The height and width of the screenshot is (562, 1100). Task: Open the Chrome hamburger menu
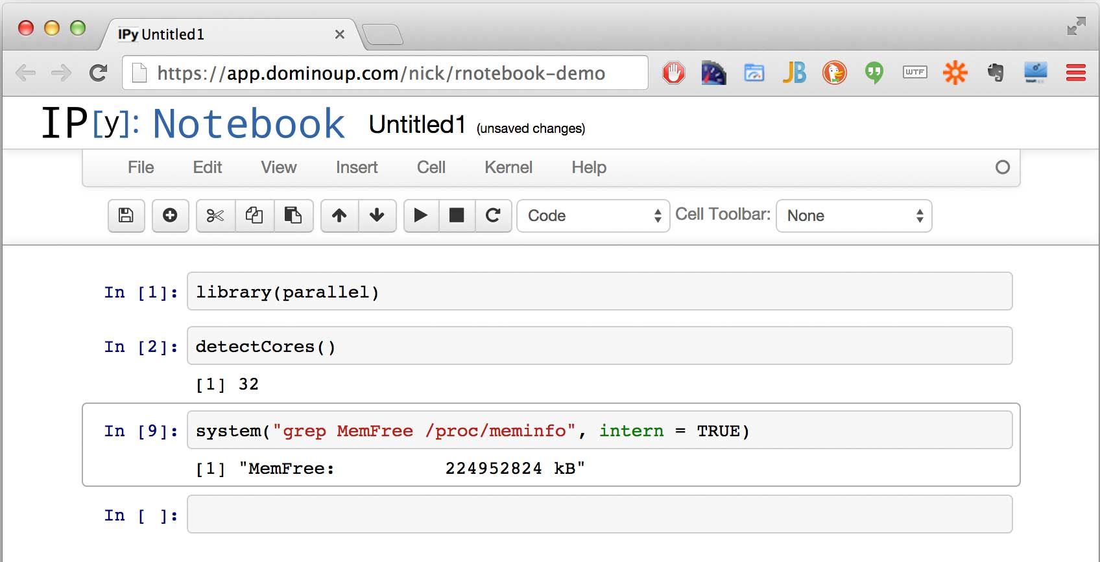[x=1076, y=73]
